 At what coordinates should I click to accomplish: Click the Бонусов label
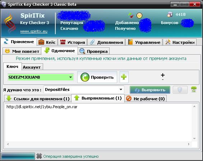(170, 23)
